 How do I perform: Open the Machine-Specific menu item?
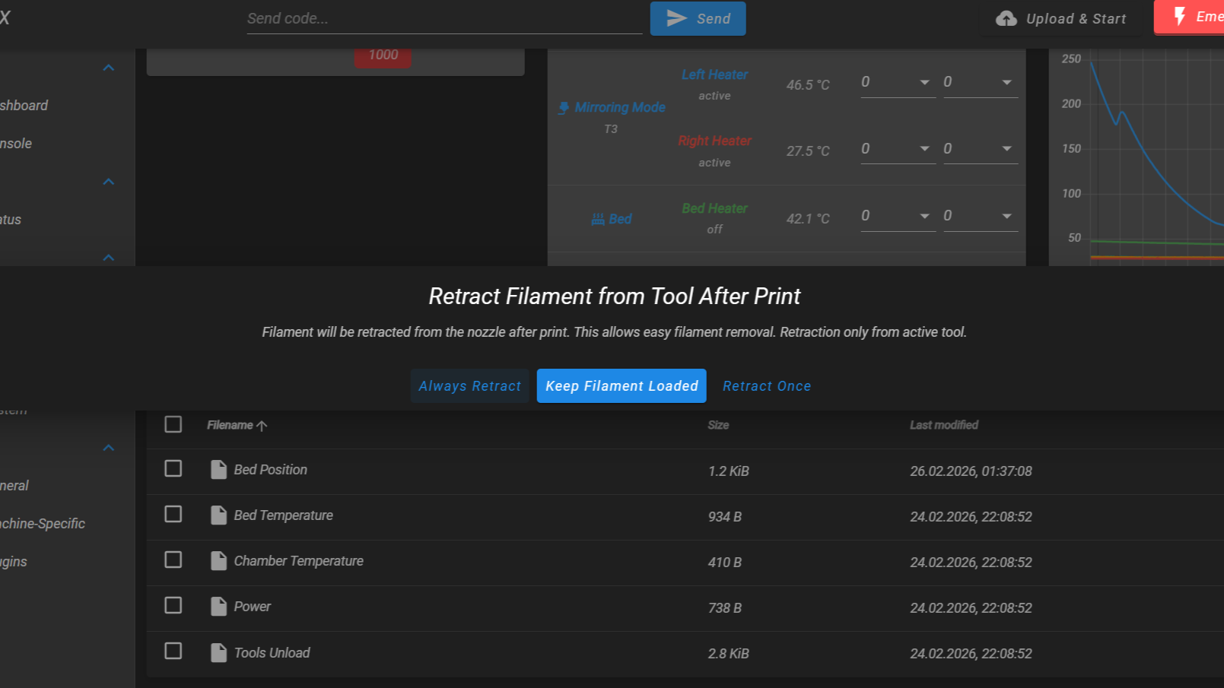[43, 524]
